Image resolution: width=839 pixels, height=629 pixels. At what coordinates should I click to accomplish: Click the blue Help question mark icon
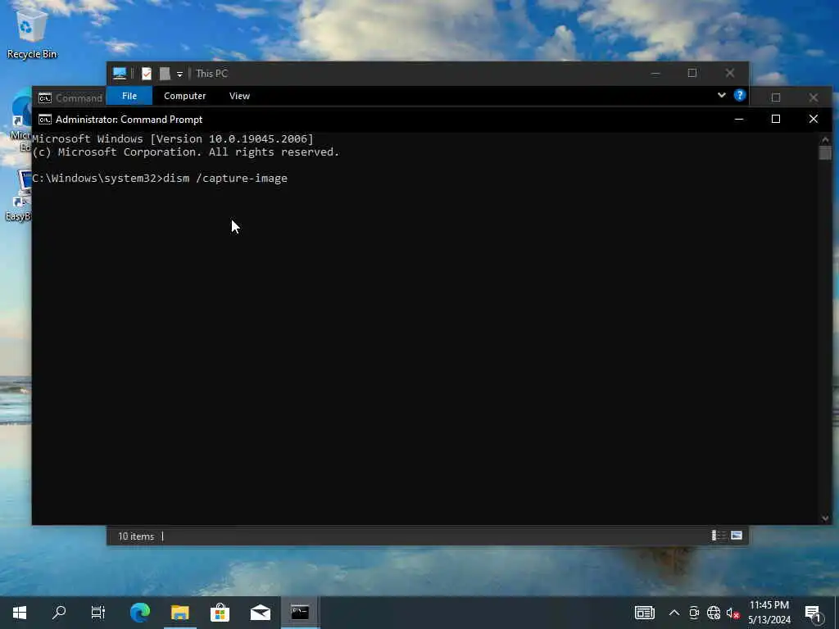(x=740, y=95)
